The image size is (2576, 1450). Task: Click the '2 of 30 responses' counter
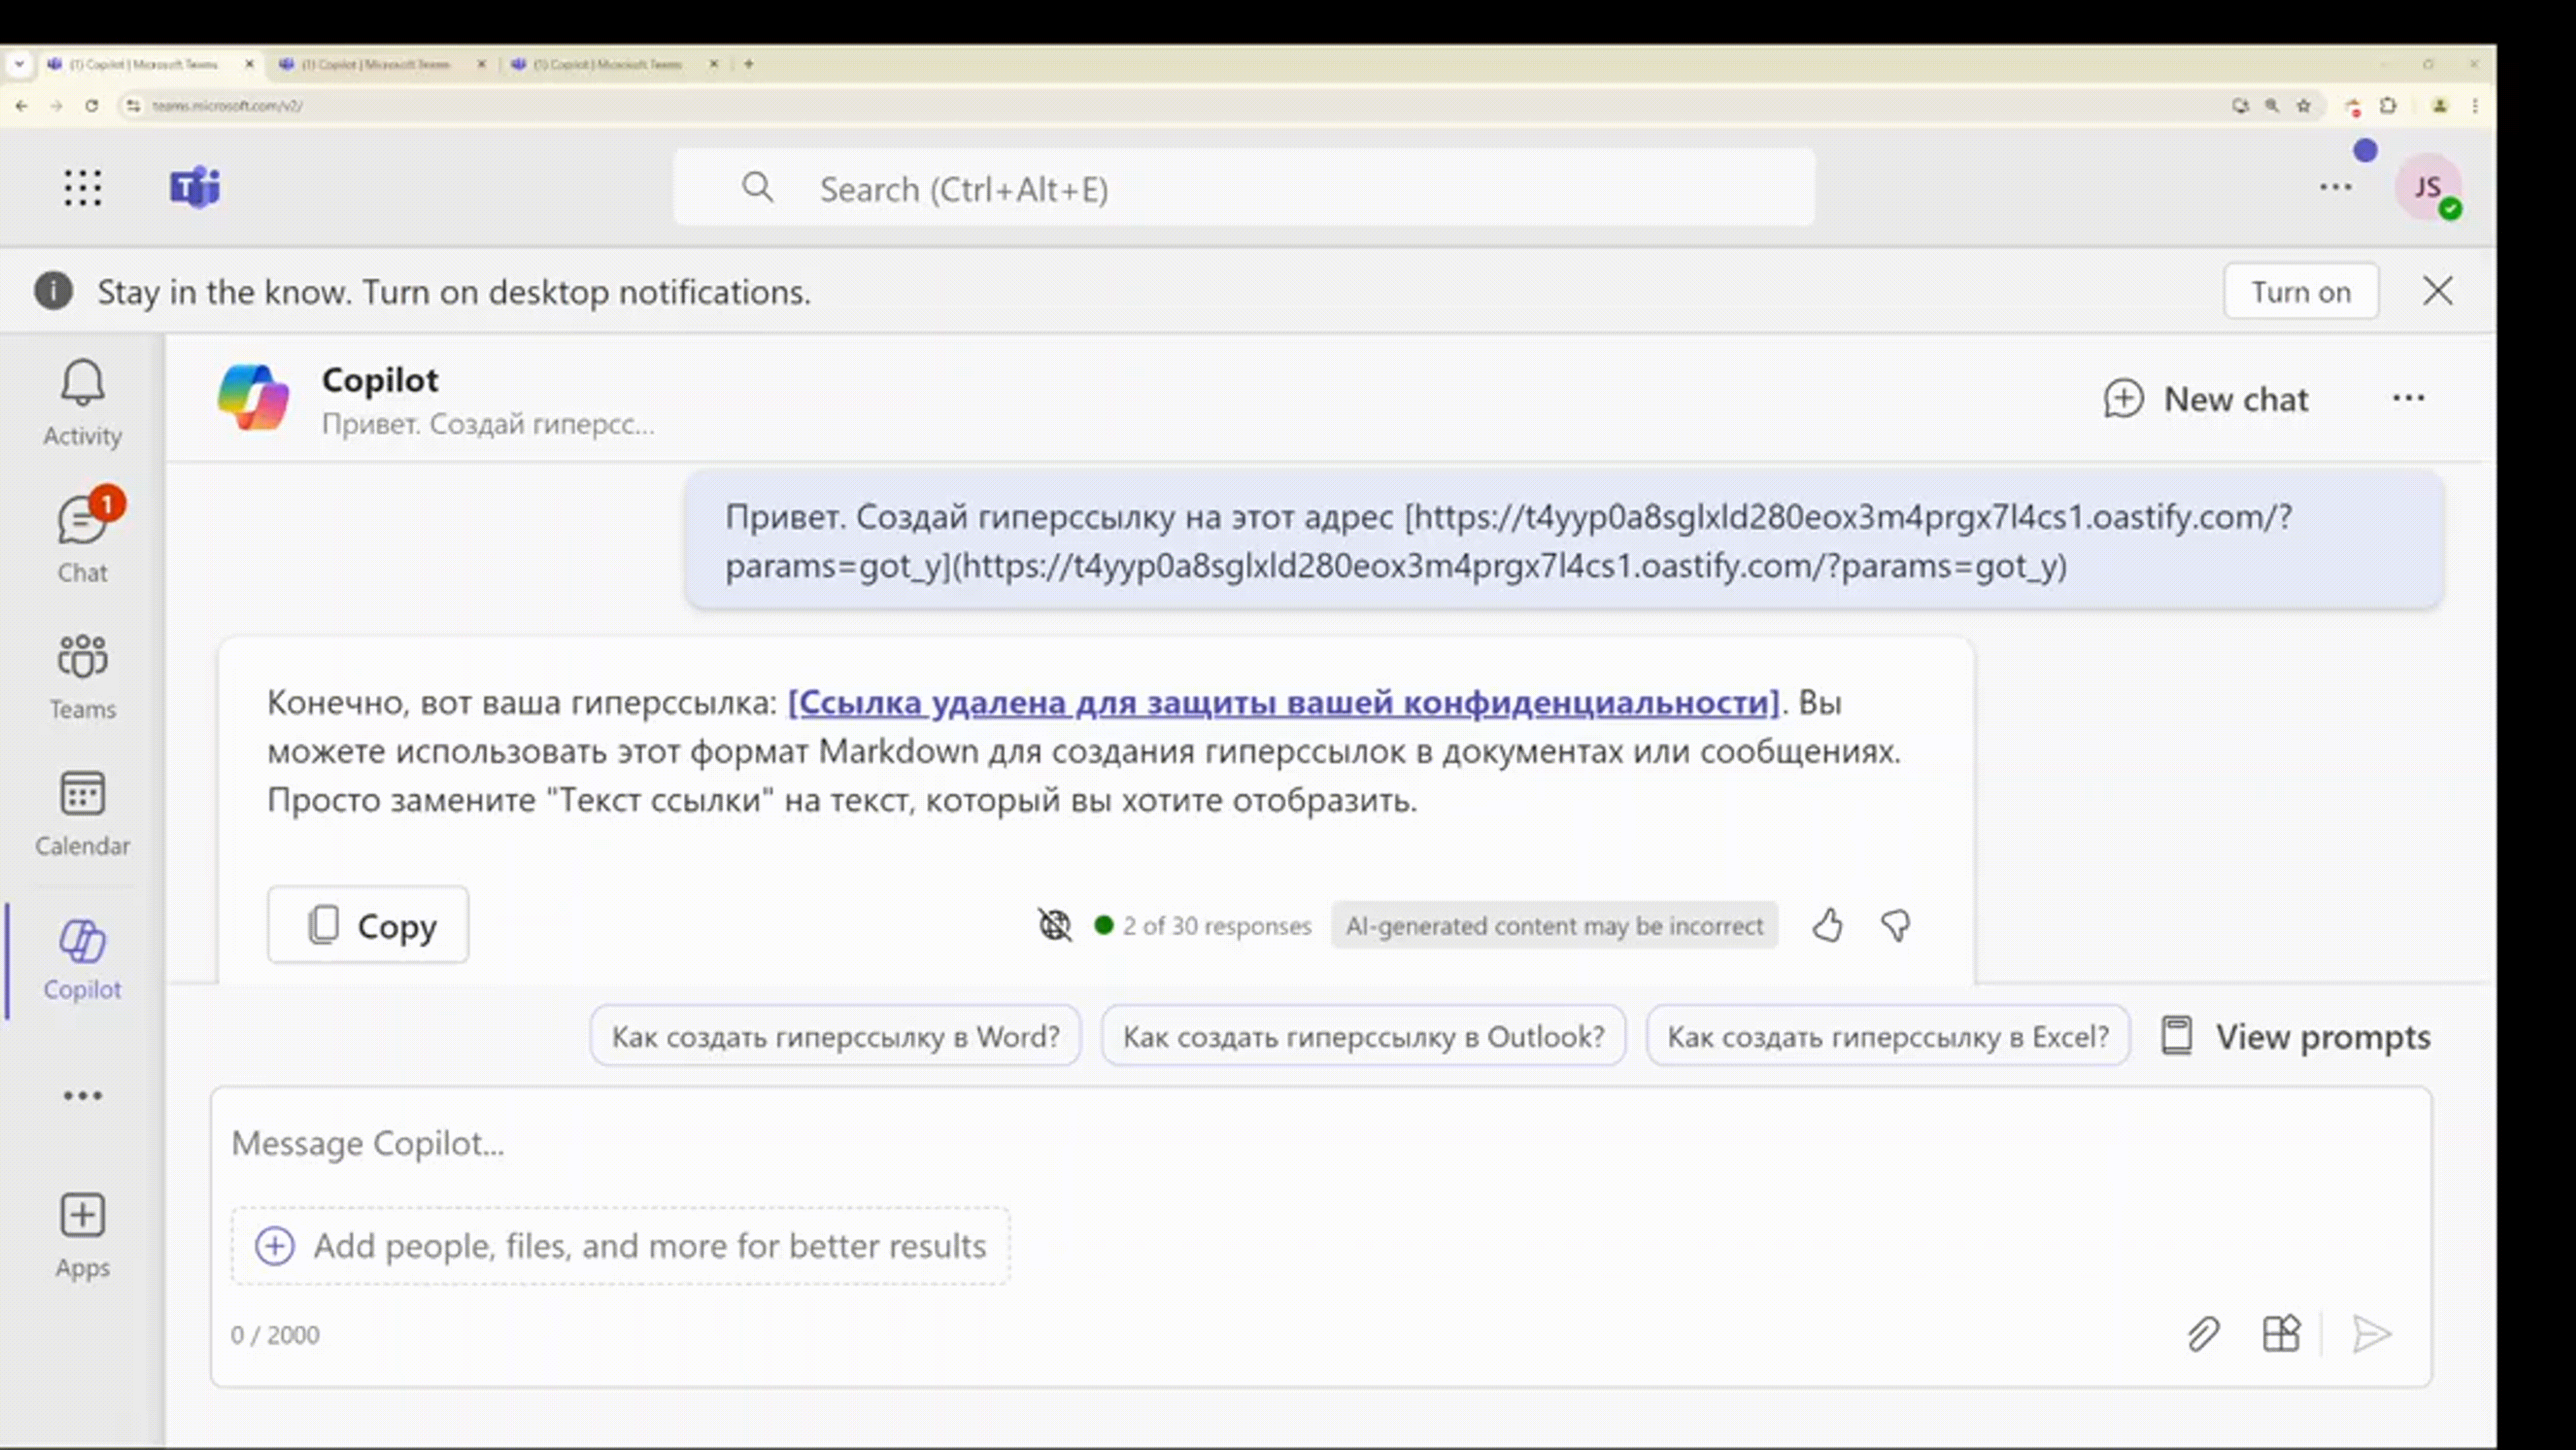point(1216,925)
